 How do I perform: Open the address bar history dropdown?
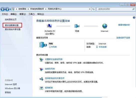pyautogui.click(x=90, y=9)
